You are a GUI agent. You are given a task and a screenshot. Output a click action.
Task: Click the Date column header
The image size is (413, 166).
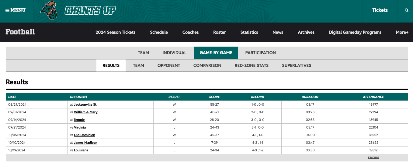(x=12, y=97)
